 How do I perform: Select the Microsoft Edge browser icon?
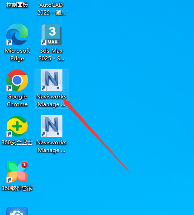[17, 34]
